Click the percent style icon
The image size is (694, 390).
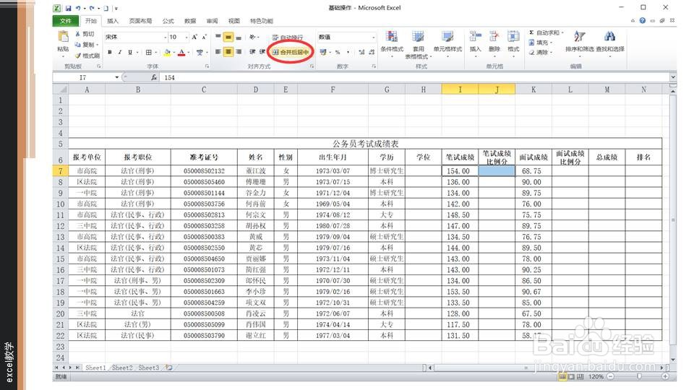(x=338, y=52)
